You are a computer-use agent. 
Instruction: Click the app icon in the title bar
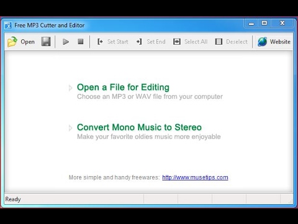coord(8,26)
